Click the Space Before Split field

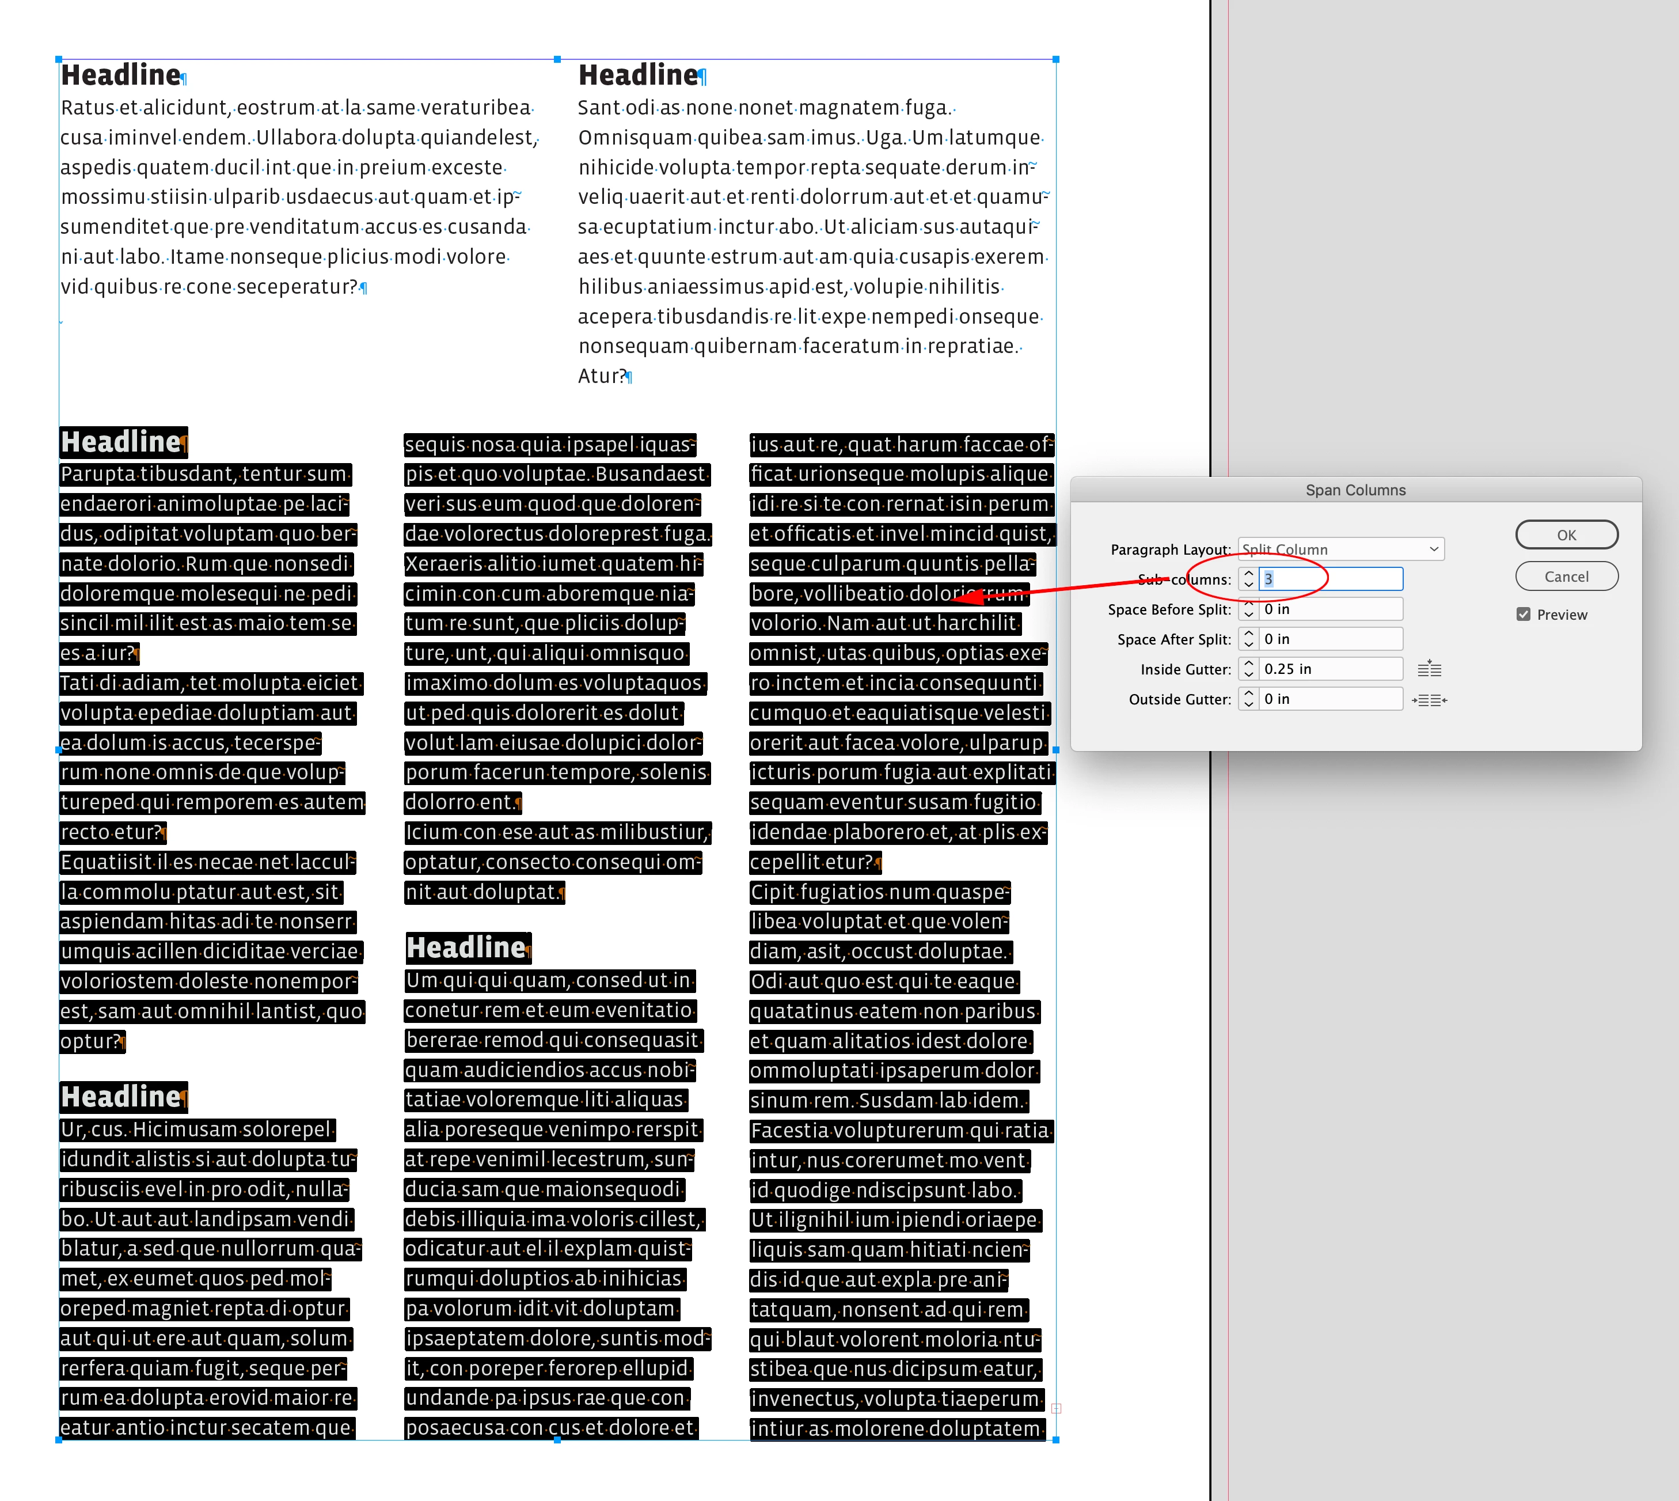point(1330,609)
